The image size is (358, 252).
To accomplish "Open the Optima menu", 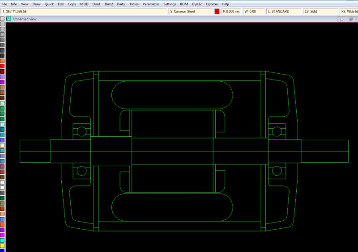I will (212, 4).
